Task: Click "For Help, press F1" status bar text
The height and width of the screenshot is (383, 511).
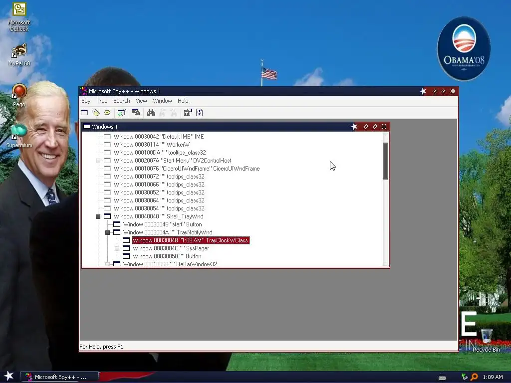Action: point(101,347)
